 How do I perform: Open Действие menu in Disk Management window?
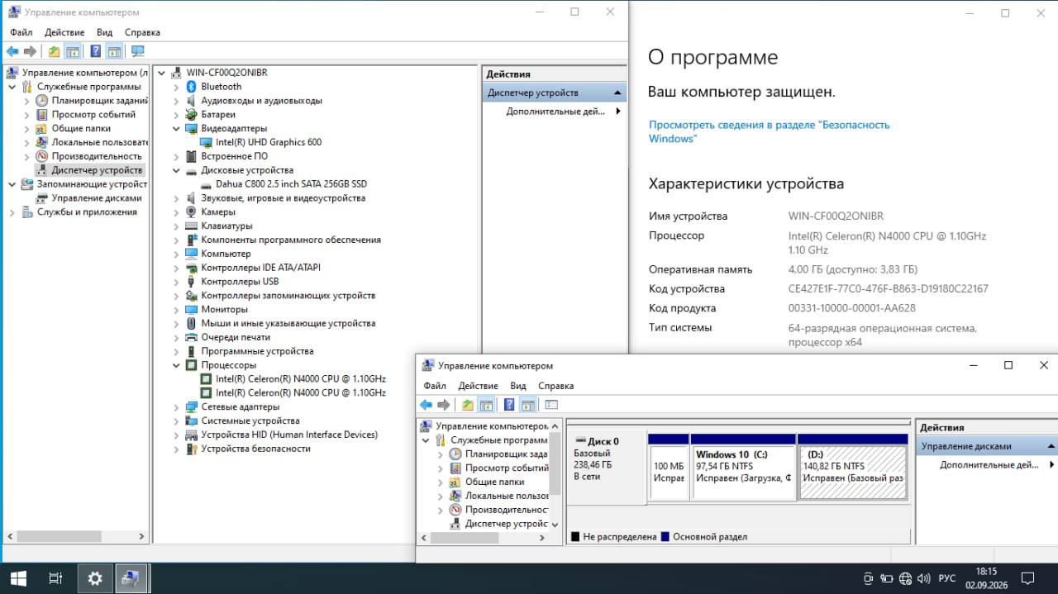tap(478, 386)
